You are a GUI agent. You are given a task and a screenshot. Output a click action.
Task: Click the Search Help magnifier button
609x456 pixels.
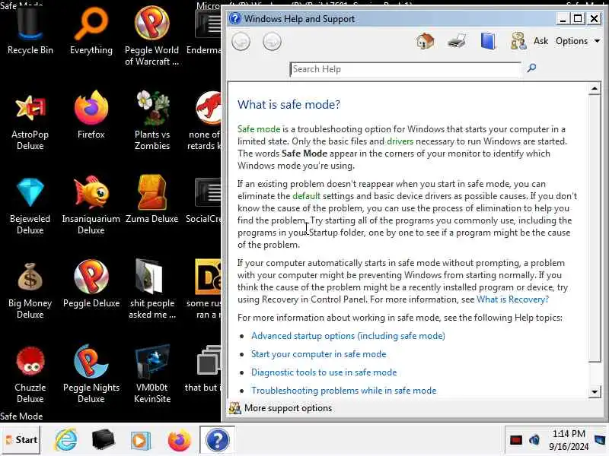coord(531,68)
